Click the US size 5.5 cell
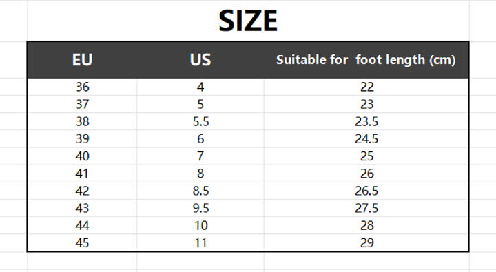Screen dimensions: 496x272 click(200, 121)
